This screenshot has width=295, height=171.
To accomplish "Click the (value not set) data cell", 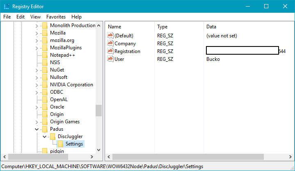I will (222, 36).
